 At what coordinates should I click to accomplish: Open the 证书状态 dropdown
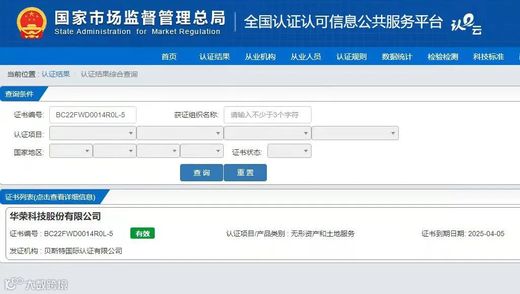coord(289,151)
